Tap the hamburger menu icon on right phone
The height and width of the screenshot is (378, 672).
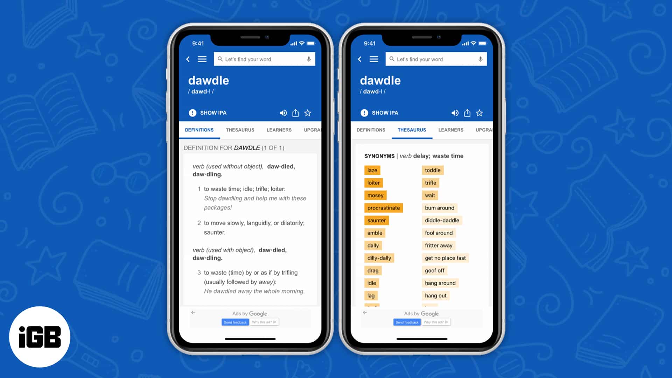tap(373, 59)
